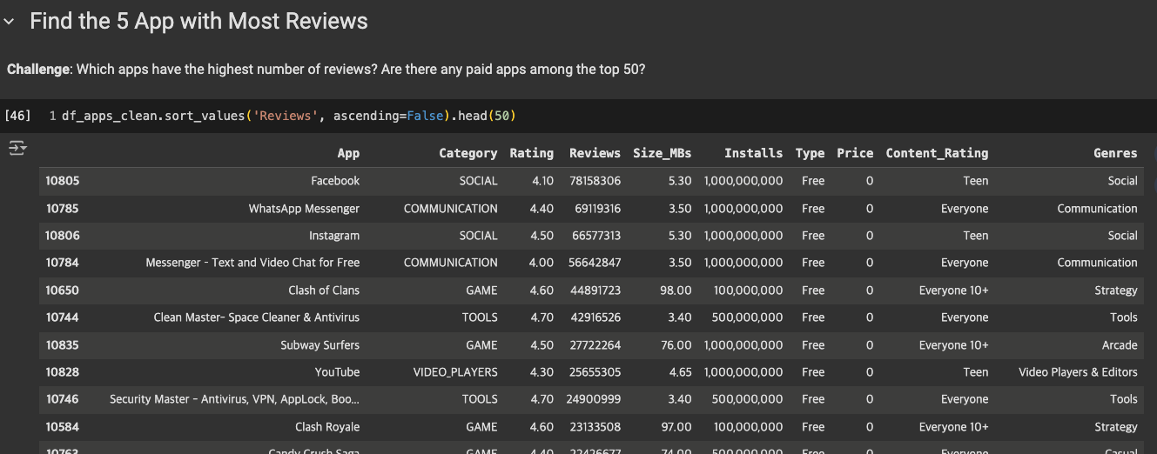Screen dimensions: 1157x454
Task: Select the cell execution count [46]
Action: click(17, 116)
